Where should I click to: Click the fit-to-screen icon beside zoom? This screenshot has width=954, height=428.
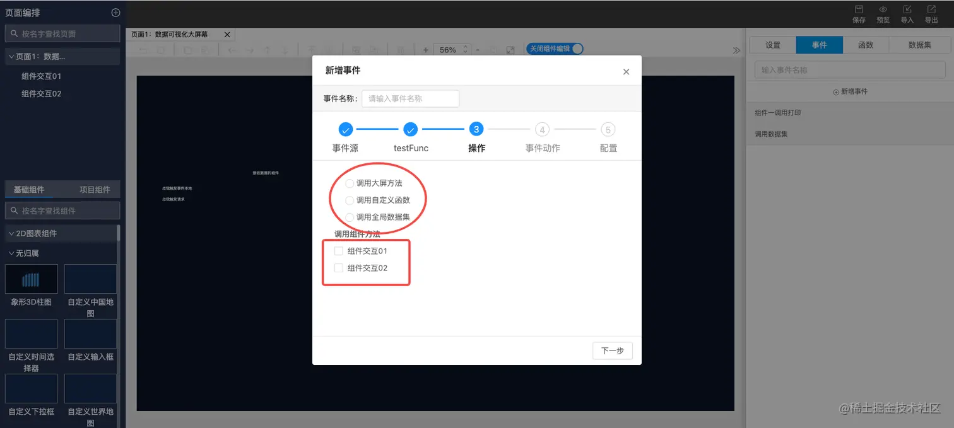pyautogui.click(x=510, y=50)
